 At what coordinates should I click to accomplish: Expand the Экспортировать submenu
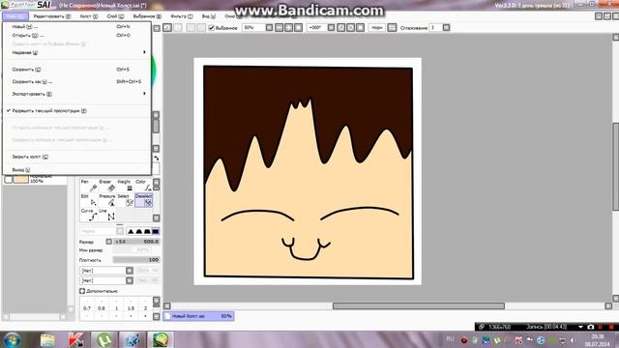point(76,94)
